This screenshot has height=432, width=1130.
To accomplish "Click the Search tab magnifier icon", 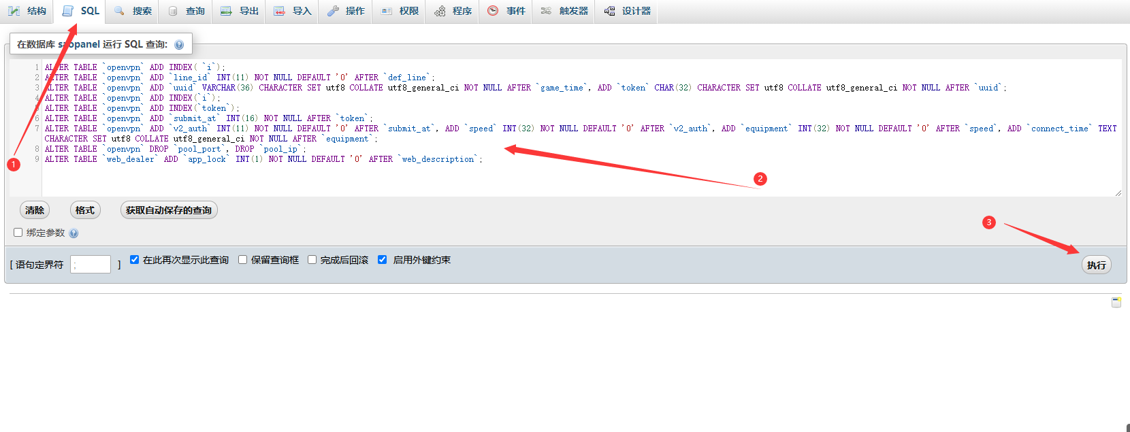I will pyautogui.click(x=120, y=11).
